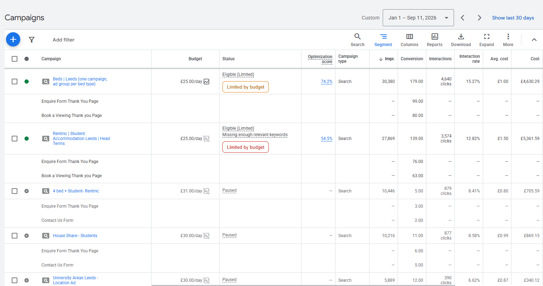Image resolution: width=543 pixels, height=286 pixels.
Task: Click the status column header dot icon
Action: point(27,59)
